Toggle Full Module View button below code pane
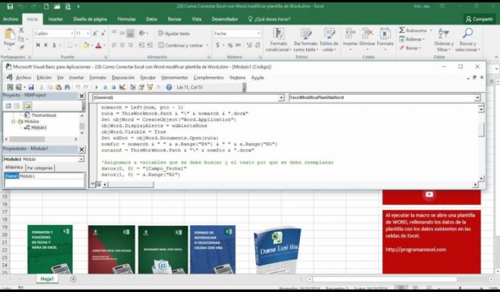The width and height of the screenshot is (500, 292). tap(99, 184)
